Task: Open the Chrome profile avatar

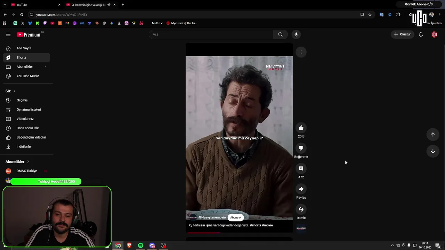Action: coord(431,15)
